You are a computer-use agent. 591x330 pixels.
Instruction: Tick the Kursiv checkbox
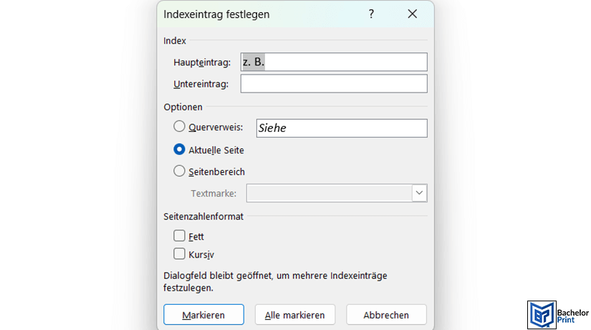pyautogui.click(x=179, y=253)
